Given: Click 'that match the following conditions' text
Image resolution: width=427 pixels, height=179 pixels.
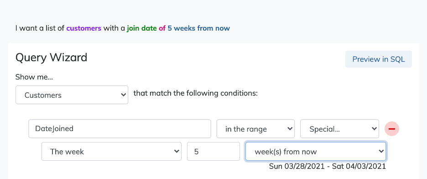Looking at the screenshot, I should 195,94.
